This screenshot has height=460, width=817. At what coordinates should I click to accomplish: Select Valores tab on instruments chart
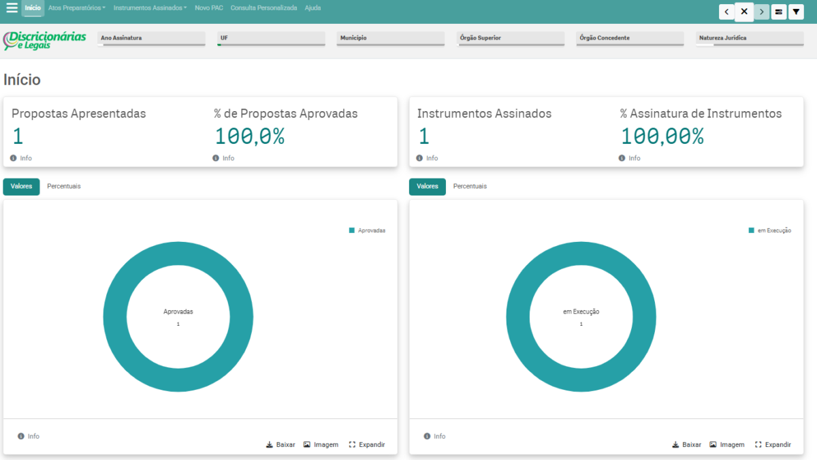[x=428, y=187]
